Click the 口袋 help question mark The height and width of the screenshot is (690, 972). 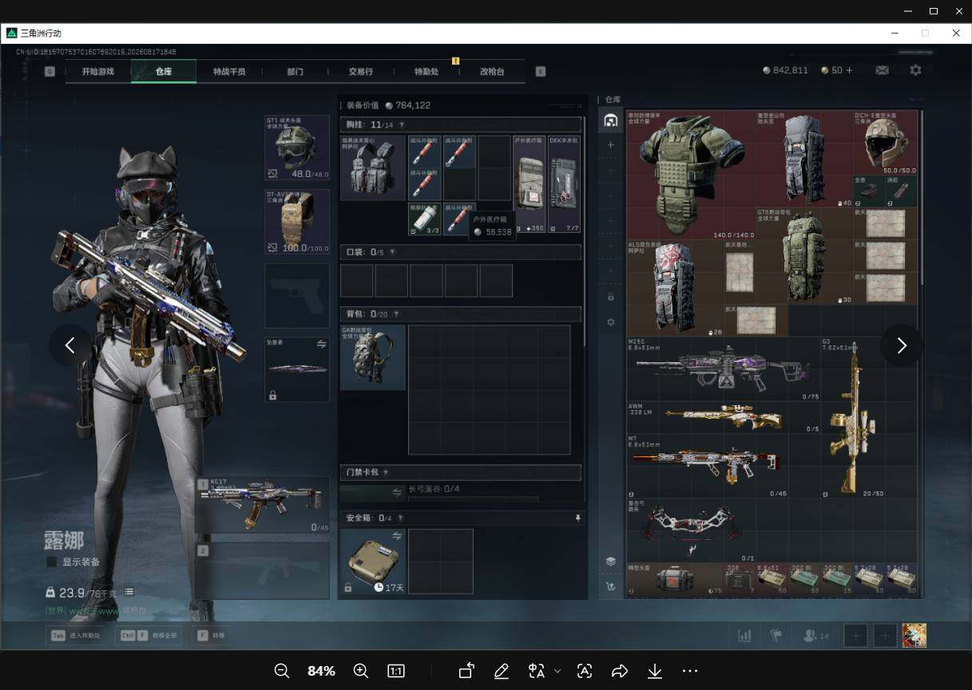pos(392,252)
